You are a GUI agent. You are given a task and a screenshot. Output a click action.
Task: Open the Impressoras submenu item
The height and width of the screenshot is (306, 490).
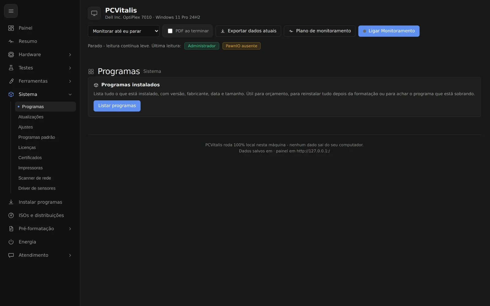pos(45,168)
